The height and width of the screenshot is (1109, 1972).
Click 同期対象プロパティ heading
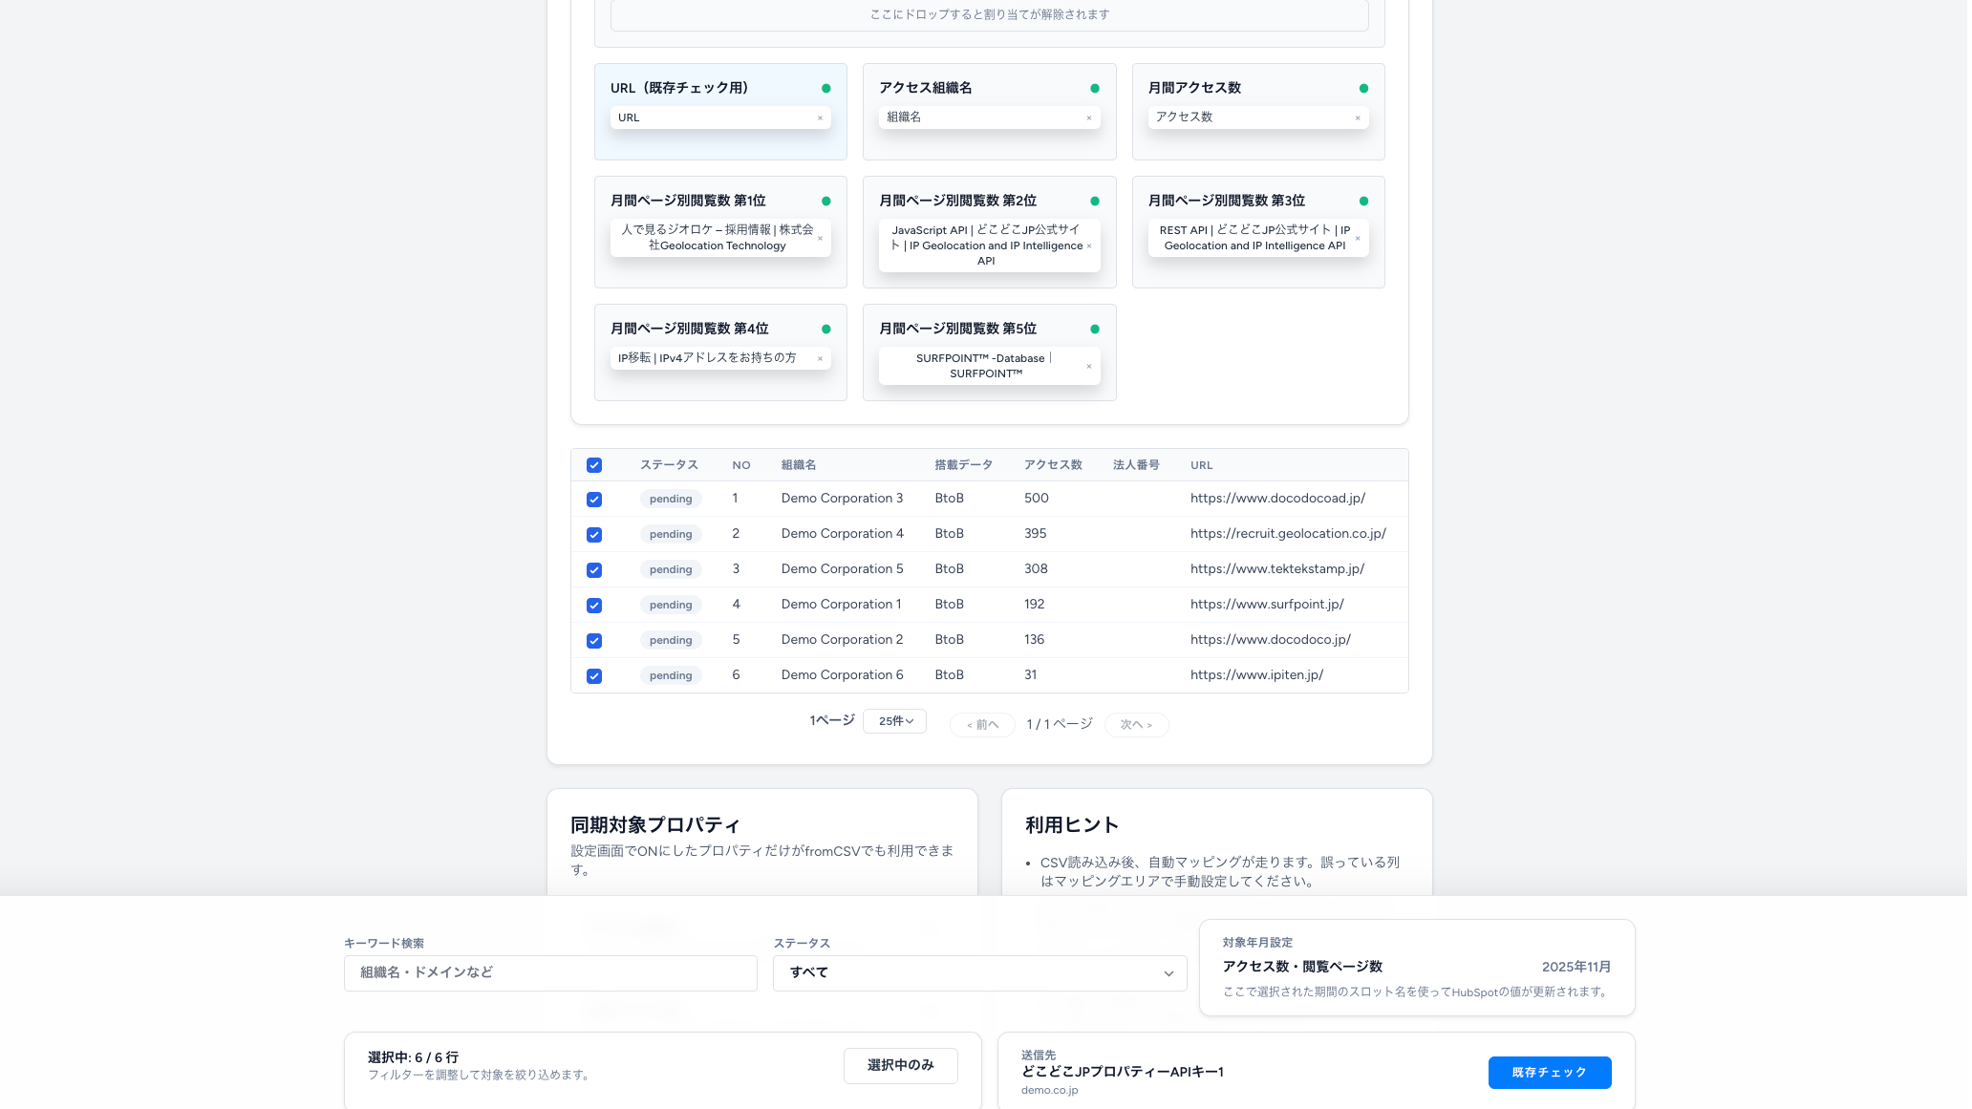click(655, 825)
